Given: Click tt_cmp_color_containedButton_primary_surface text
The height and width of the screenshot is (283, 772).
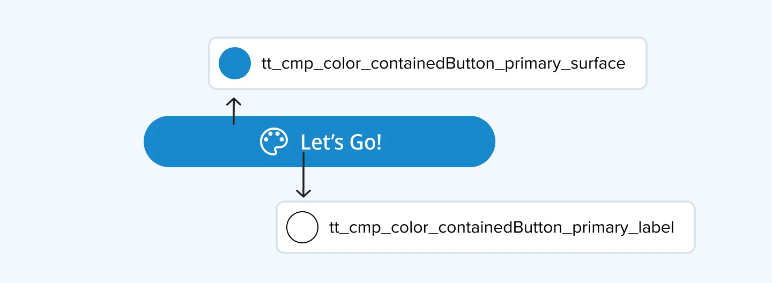Looking at the screenshot, I should pyautogui.click(x=443, y=64).
